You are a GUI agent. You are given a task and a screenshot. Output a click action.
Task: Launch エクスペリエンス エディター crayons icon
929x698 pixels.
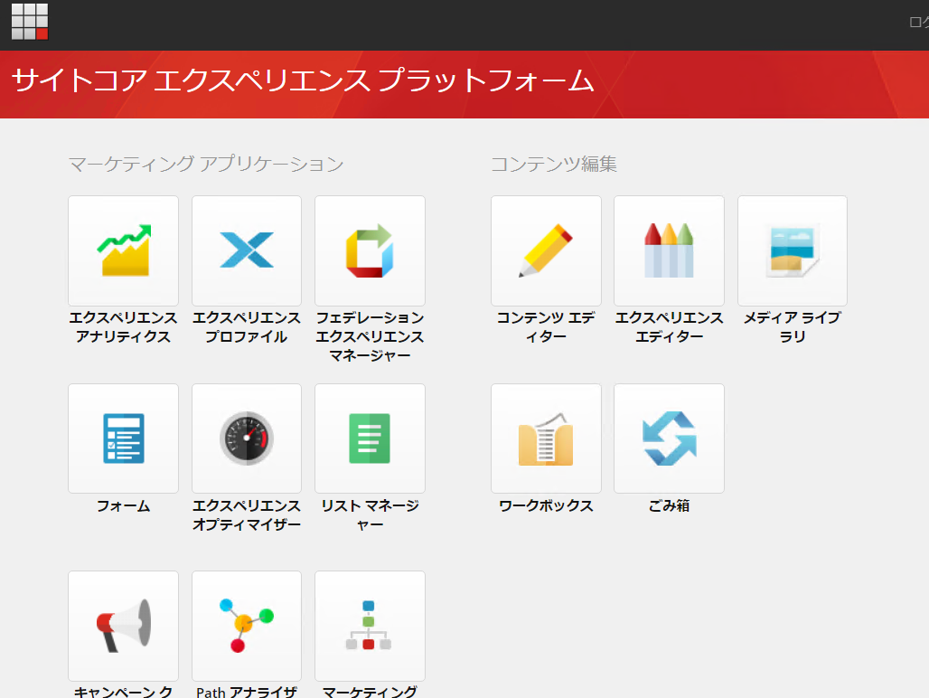(x=669, y=250)
